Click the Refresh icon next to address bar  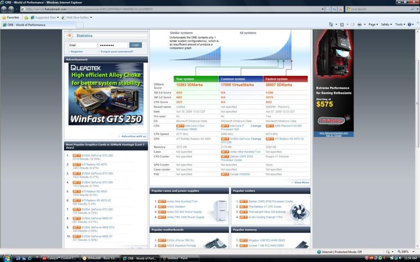pos(334,9)
